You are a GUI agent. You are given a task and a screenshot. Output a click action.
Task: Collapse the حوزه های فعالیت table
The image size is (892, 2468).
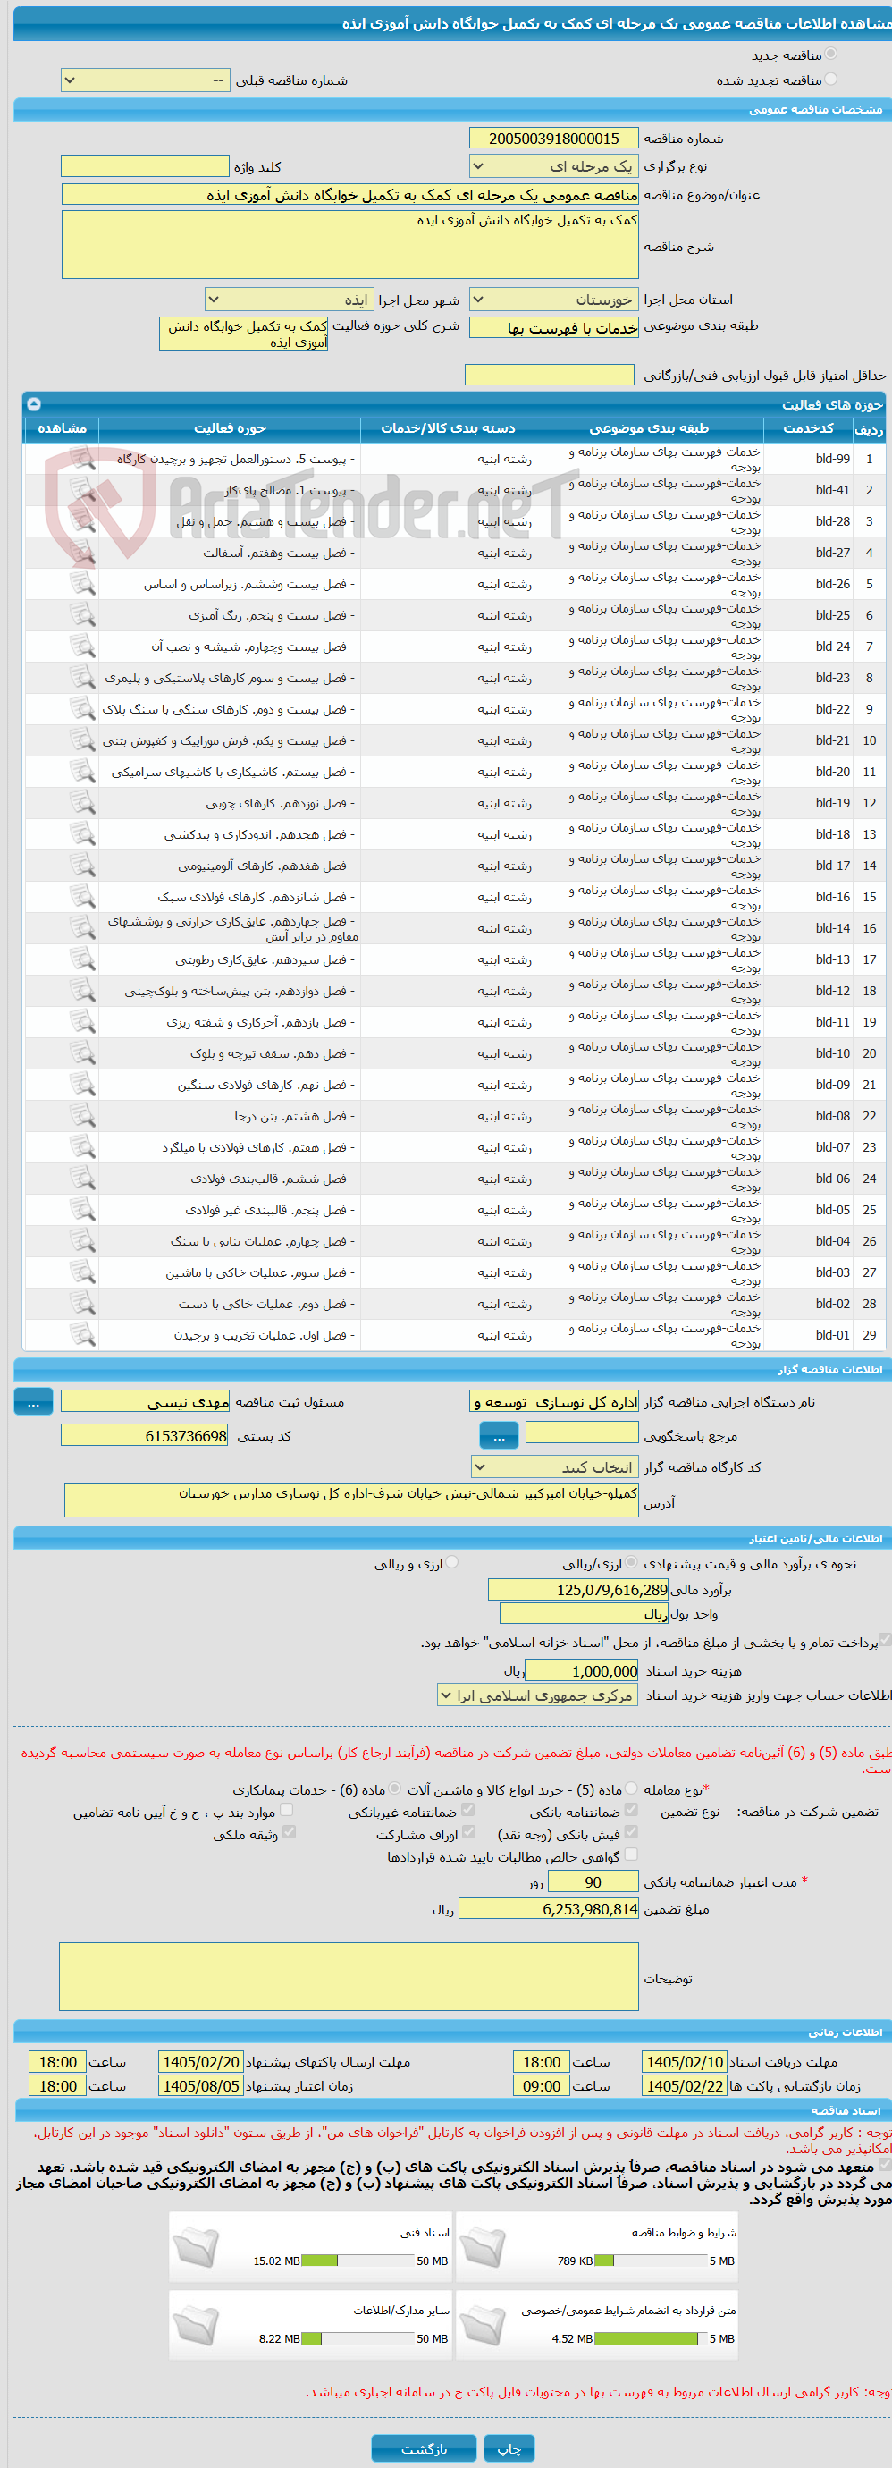coord(34,403)
